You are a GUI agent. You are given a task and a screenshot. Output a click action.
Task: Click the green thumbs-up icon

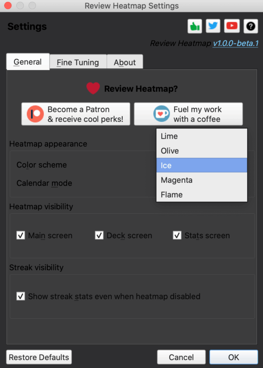[195, 26]
